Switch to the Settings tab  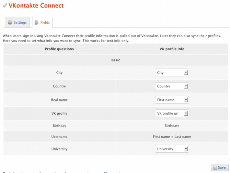coord(18,22)
